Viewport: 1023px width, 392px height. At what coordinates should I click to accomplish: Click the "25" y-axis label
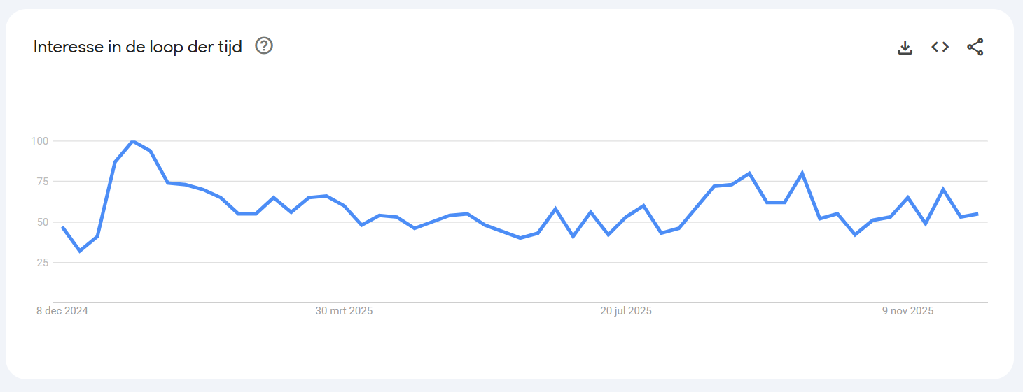pos(42,263)
